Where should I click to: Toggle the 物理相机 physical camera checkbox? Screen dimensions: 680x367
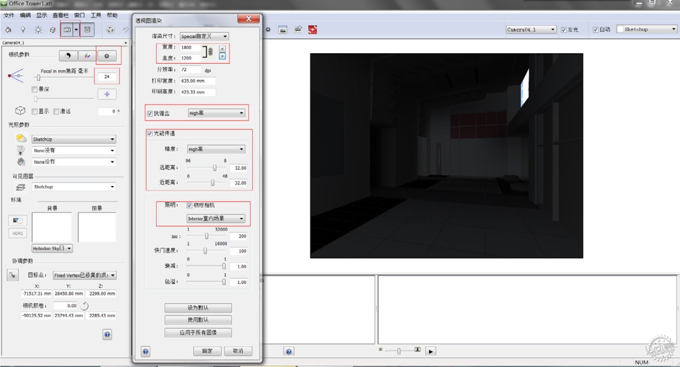190,206
